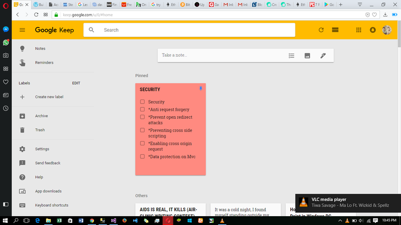The width and height of the screenshot is (401, 225).
Task: Bookmark page with address bar heart
Action: click(x=374, y=15)
